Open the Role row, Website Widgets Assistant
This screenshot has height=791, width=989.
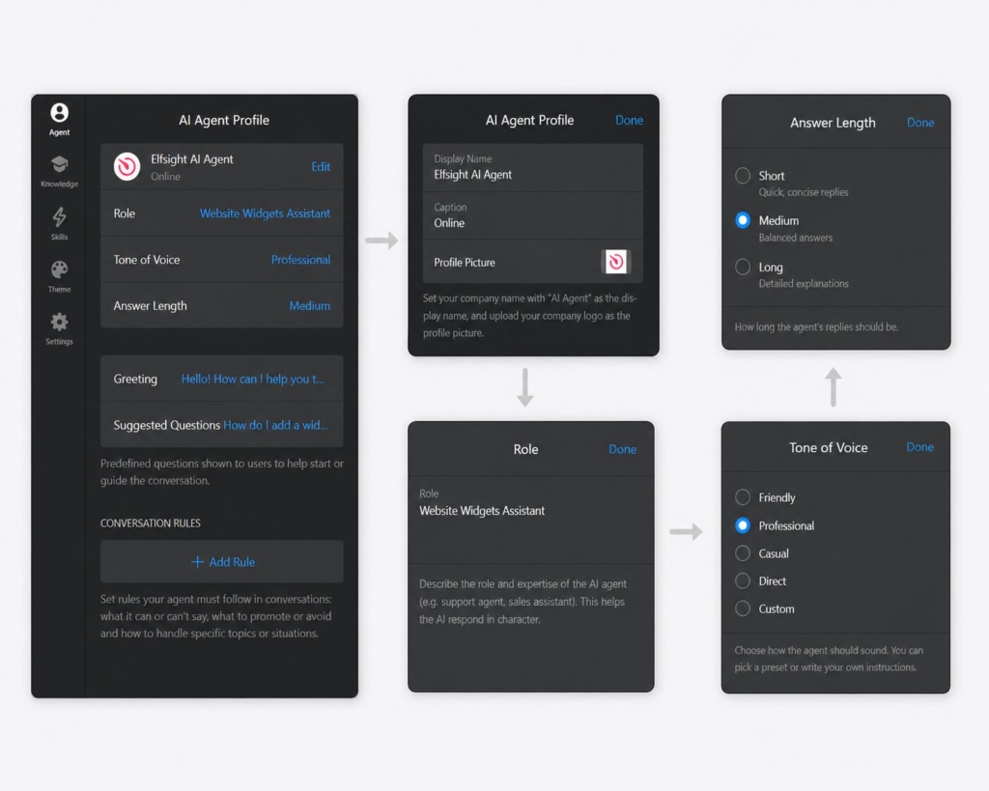[221, 213]
